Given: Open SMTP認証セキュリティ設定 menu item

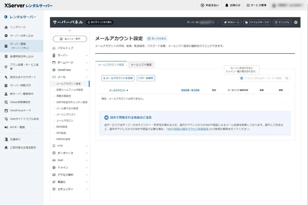Looking at the screenshot, I should [72, 102].
